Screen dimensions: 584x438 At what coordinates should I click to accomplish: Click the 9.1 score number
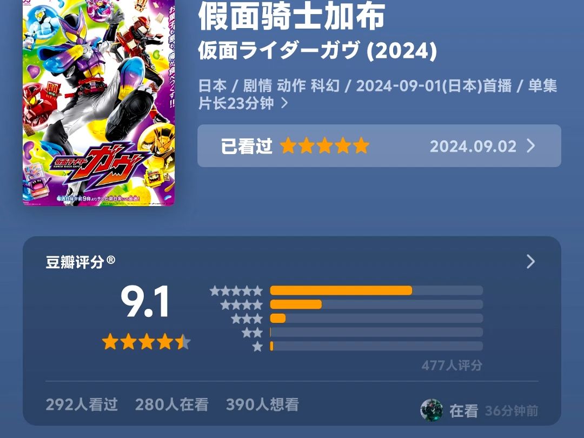pos(145,302)
